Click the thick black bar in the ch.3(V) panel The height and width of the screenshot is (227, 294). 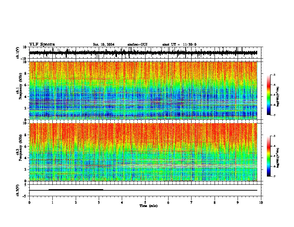(x=76, y=190)
